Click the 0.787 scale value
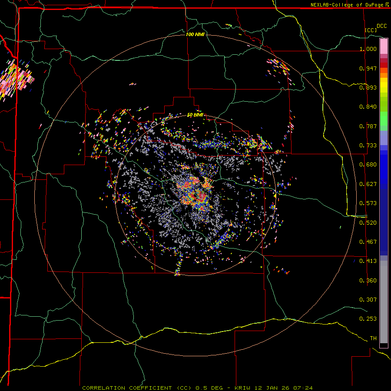 [x=368, y=126]
